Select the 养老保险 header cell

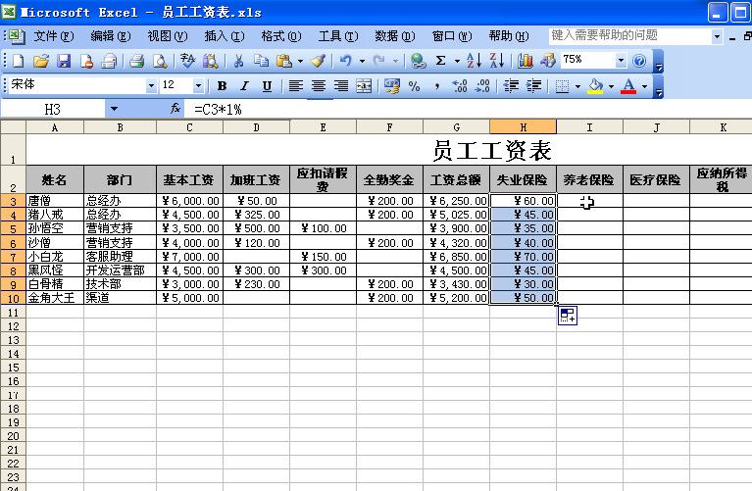(x=589, y=179)
